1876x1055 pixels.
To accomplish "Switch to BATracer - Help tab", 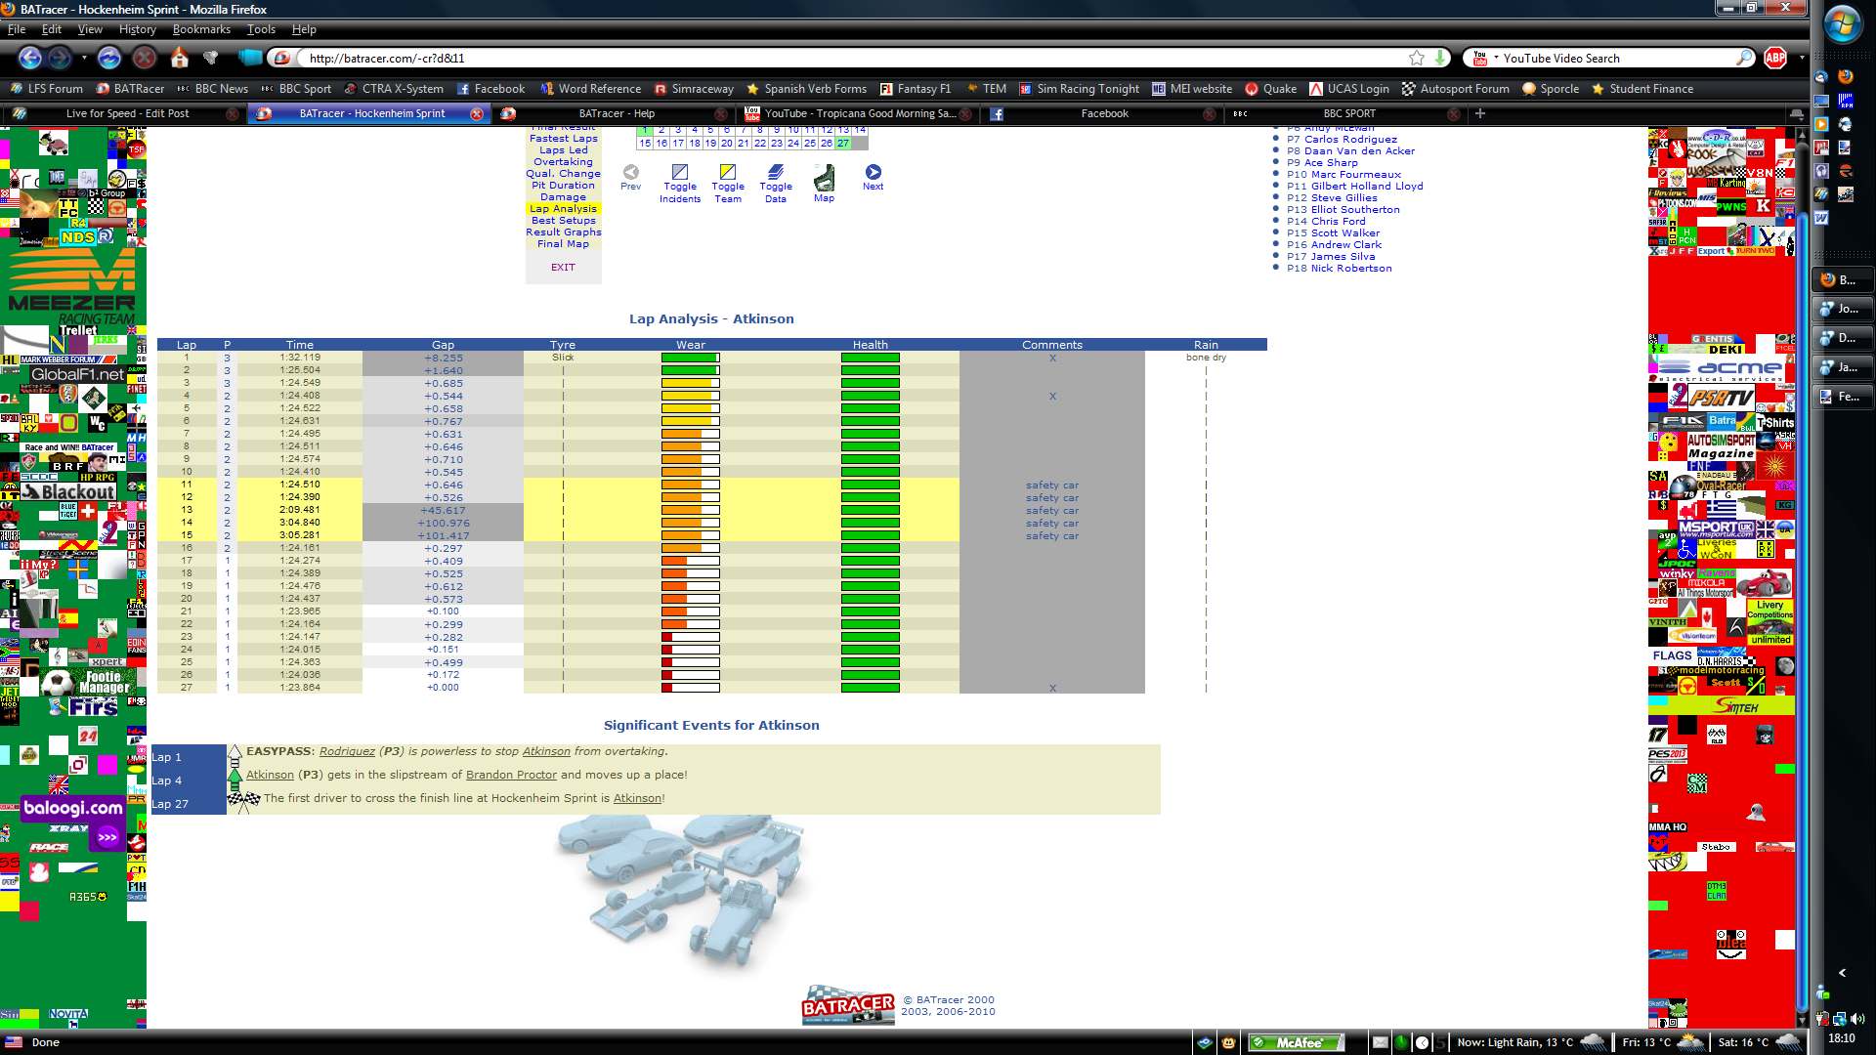I will (x=616, y=114).
